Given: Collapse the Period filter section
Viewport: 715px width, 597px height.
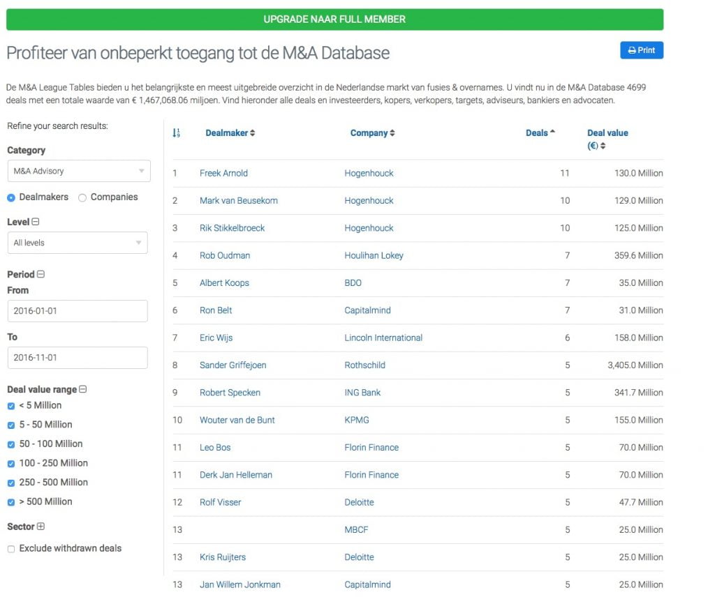Looking at the screenshot, I should [40, 274].
